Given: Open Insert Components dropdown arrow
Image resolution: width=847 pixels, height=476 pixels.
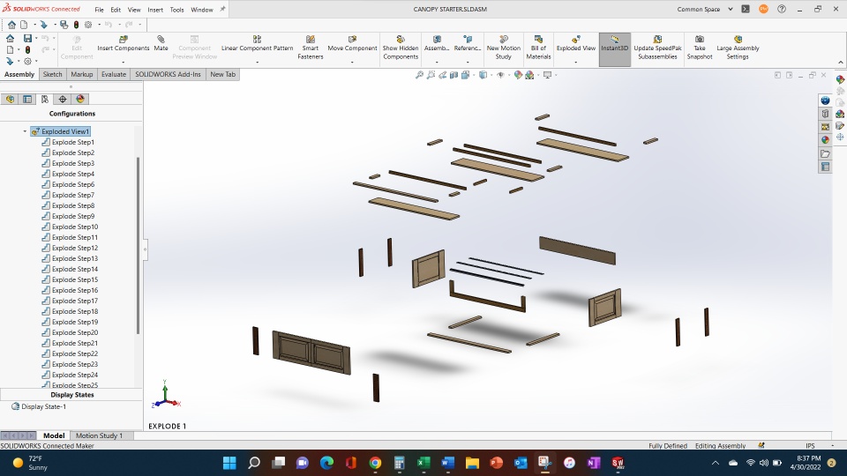Looking at the screenshot, I should click(124, 62).
